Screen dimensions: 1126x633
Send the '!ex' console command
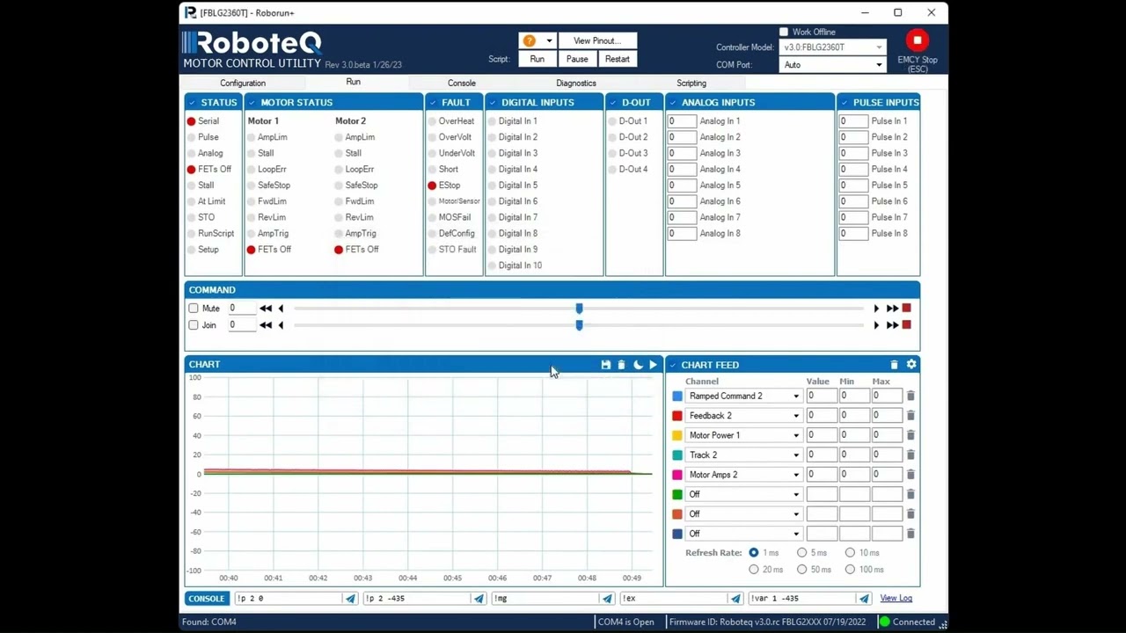click(x=735, y=599)
